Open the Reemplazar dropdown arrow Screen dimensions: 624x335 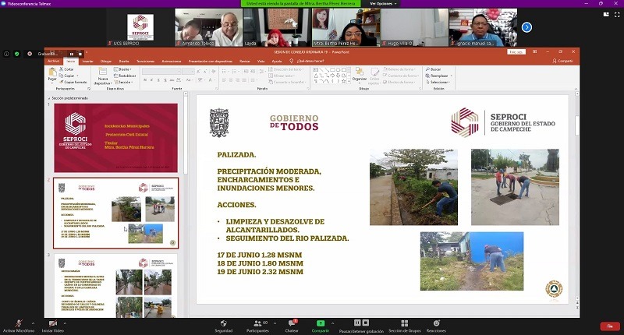click(x=452, y=75)
